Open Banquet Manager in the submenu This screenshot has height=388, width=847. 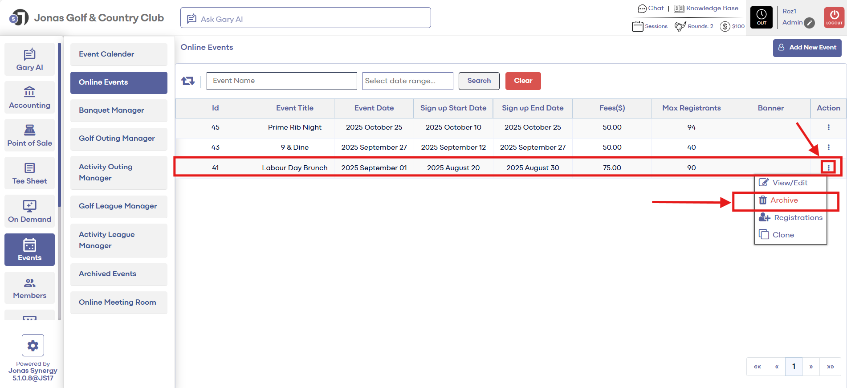pos(119,110)
